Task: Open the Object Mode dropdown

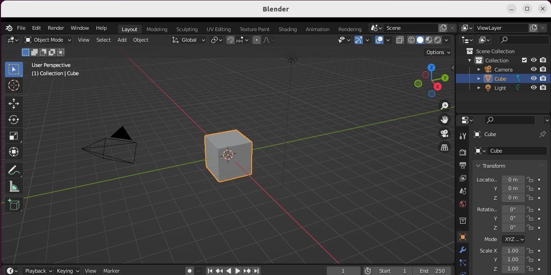Action: pyautogui.click(x=47, y=40)
